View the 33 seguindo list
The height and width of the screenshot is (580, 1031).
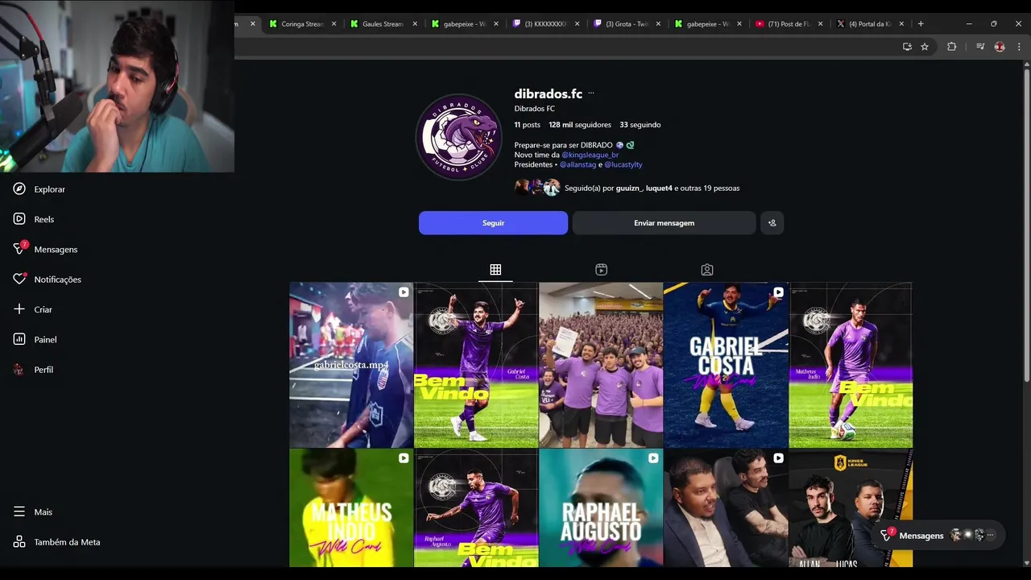[640, 125]
